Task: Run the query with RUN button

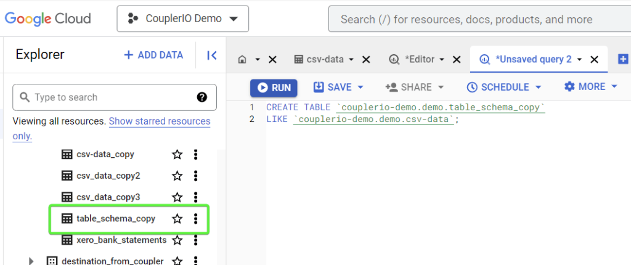Action: [x=274, y=88]
